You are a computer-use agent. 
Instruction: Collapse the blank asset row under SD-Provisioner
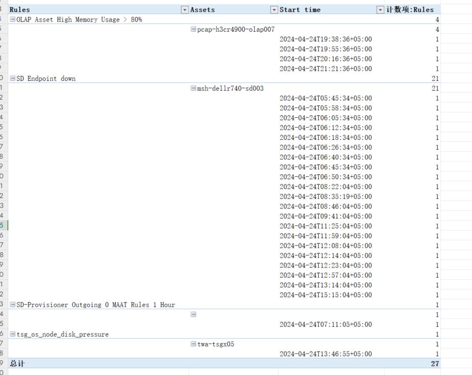click(193, 315)
